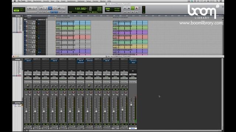236x132 pixels.
Task: Mute the Attached mixer channel
Action: pos(30,95)
